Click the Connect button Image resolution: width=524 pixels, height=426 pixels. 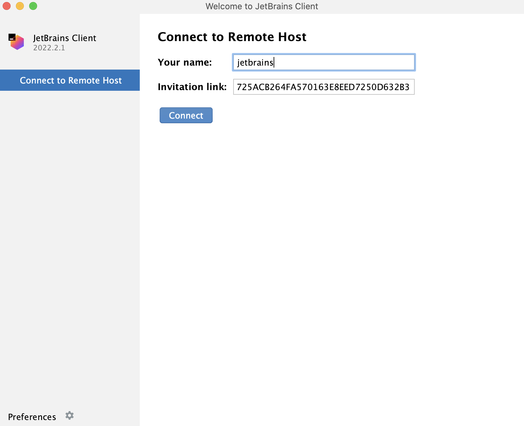(x=186, y=115)
